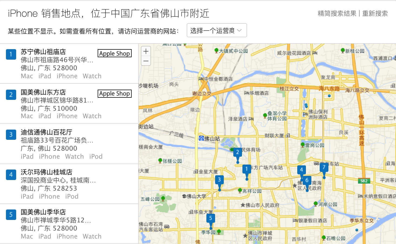Click 威尔逊花园酒店 label on map
The width and height of the screenshot is (396, 244).
(x=294, y=53)
